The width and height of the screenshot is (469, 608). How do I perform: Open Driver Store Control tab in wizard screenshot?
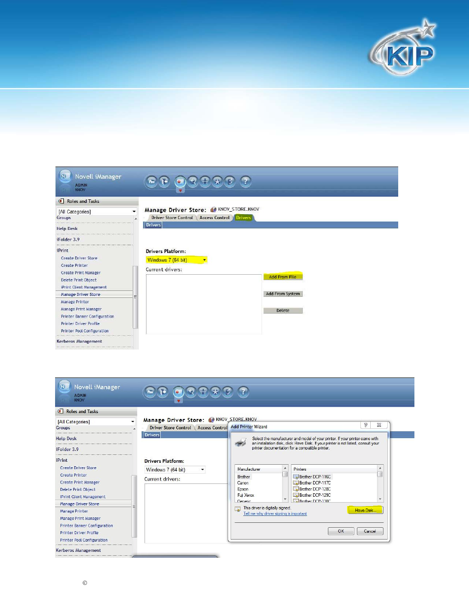tap(170, 428)
